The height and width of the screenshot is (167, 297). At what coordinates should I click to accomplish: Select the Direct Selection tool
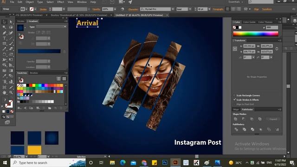point(11,22)
